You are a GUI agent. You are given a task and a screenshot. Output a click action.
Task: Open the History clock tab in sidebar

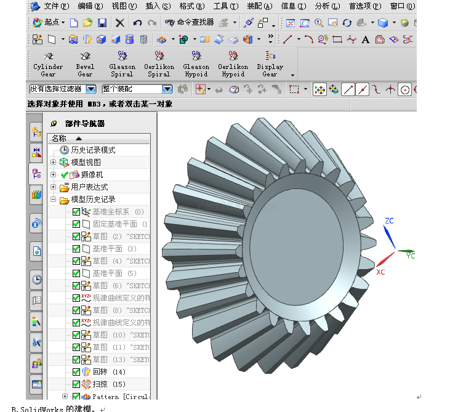37,279
